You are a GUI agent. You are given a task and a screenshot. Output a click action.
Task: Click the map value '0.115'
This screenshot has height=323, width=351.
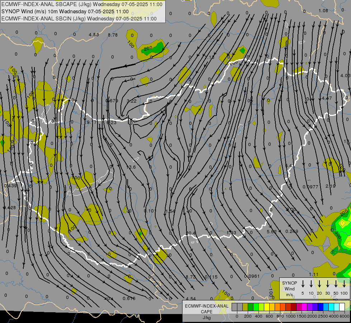click(211, 277)
